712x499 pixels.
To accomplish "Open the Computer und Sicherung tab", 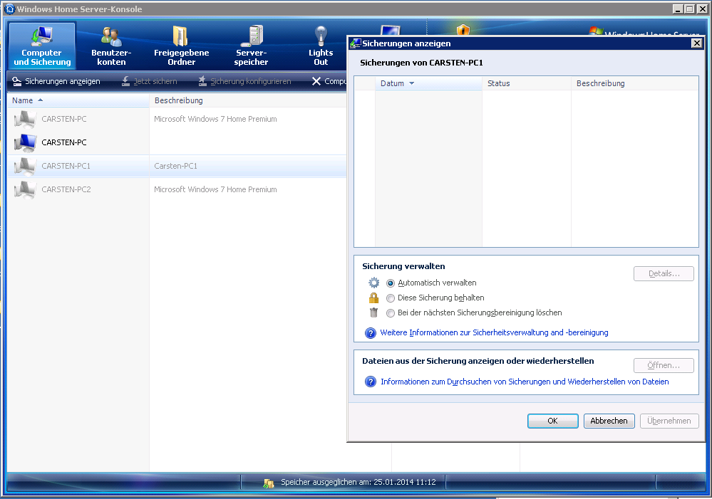I will 42,46.
